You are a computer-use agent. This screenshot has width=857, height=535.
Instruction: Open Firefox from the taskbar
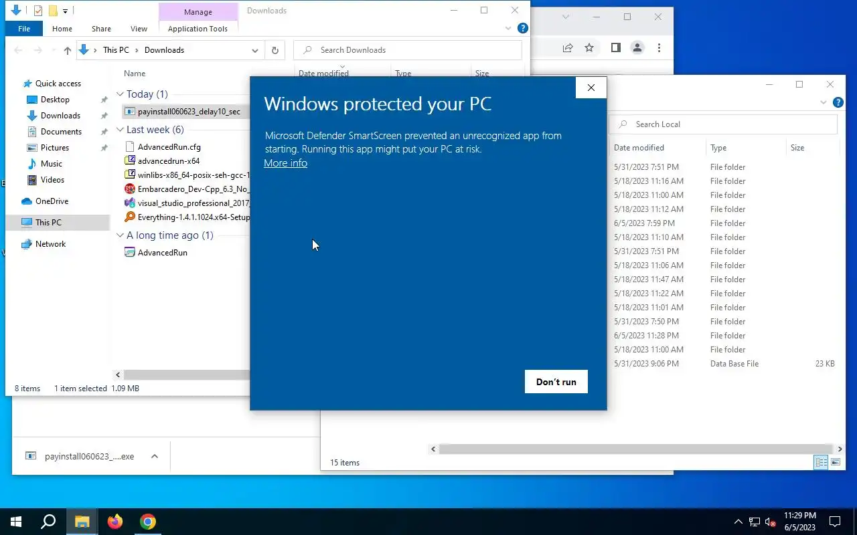(x=115, y=522)
